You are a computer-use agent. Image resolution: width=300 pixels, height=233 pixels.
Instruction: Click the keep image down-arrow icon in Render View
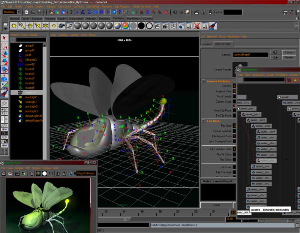tap(58, 173)
